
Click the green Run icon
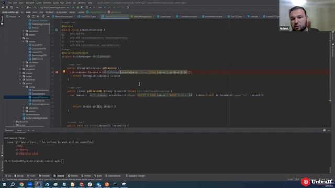[73, 7]
